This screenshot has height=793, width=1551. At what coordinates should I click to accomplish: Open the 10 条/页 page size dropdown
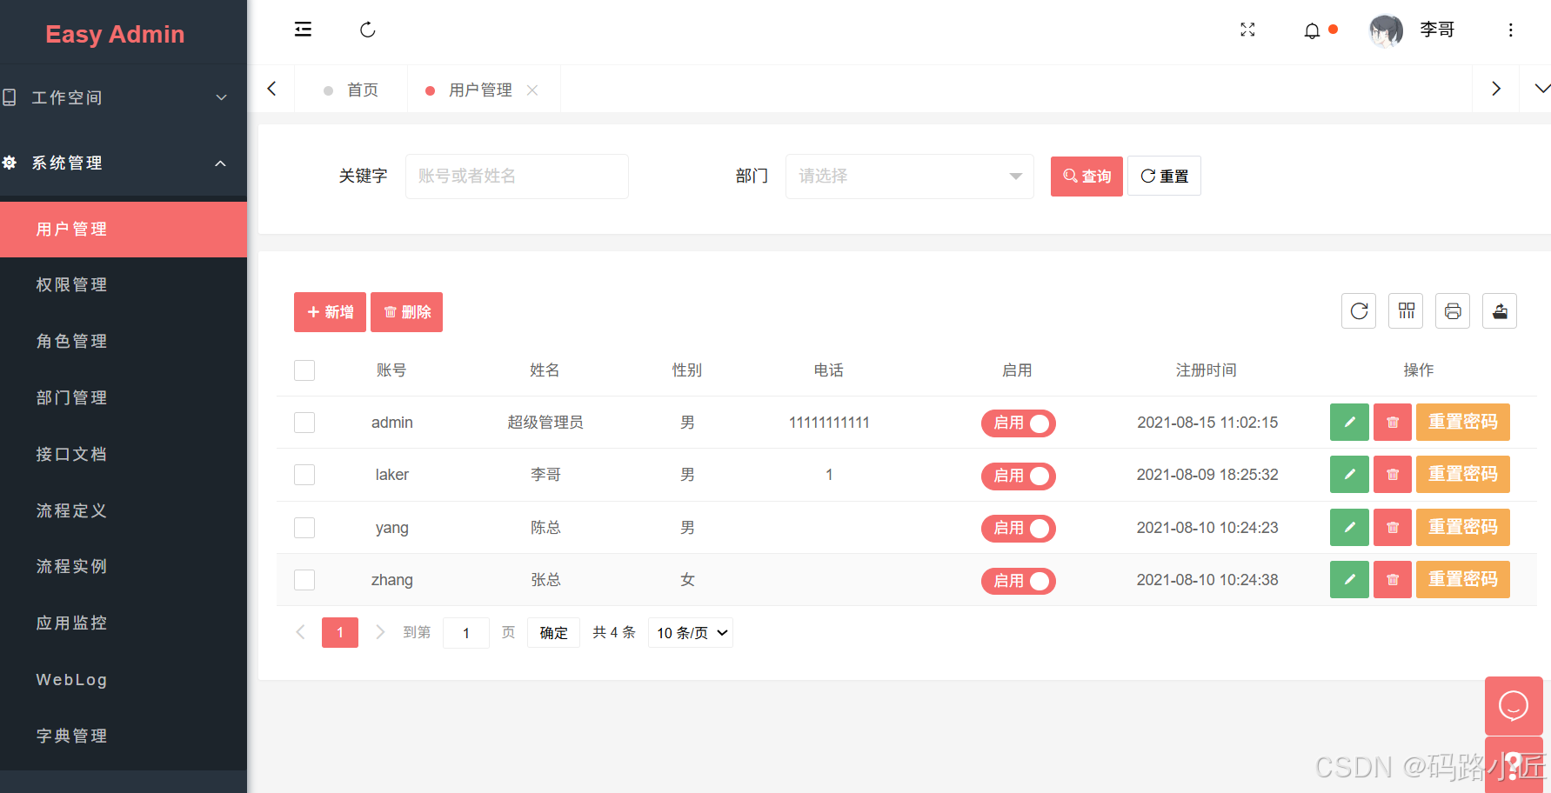pos(690,632)
